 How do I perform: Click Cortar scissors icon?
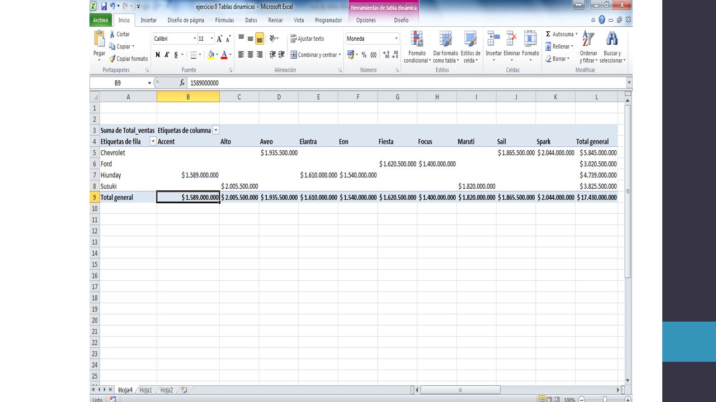tap(112, 34)
